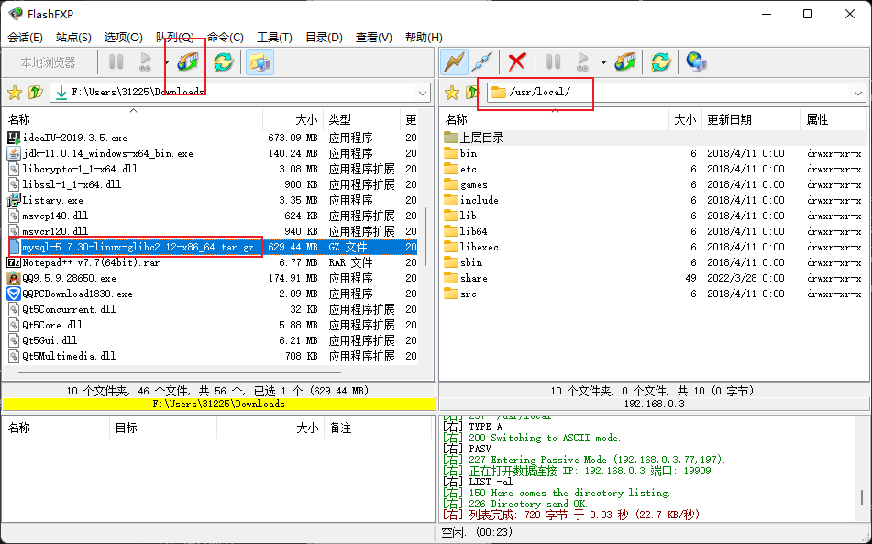Click the local list horizontal scrollbar
Viewport: 872px width, 544px height.
click(x=180, y=372)
